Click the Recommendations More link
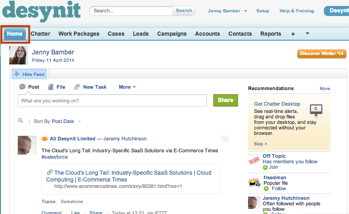Screen dimensions: 349x214 coord(325,89)
